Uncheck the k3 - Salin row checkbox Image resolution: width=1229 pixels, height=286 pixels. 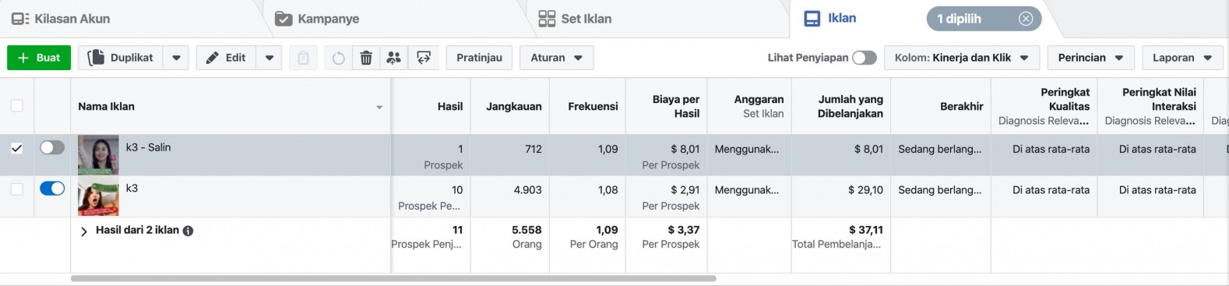coord(17,148)
